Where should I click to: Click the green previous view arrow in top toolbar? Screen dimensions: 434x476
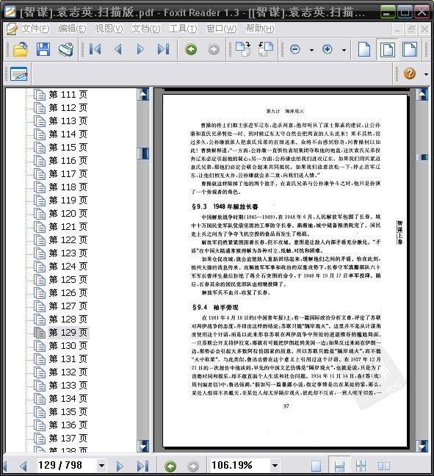point(191,49)
